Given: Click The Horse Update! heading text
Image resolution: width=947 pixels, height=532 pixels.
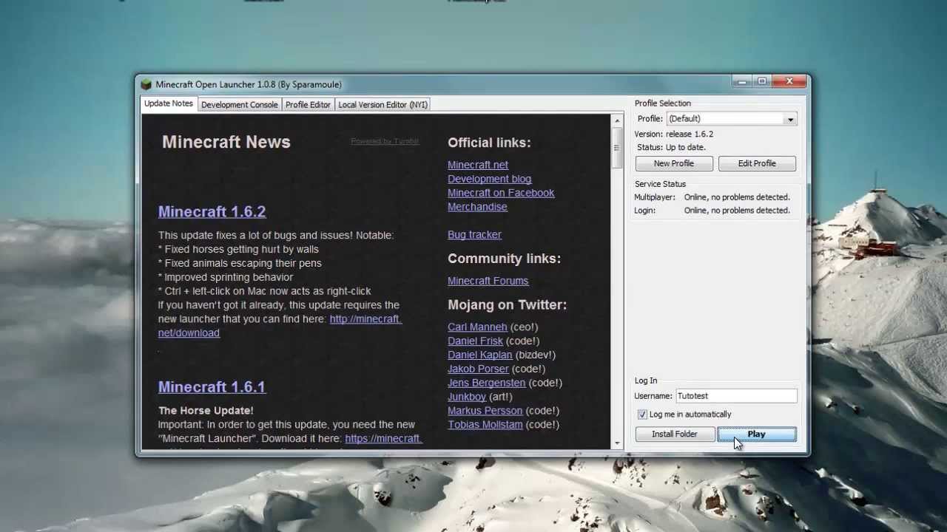Looking at the screenshot, I should (x=206, y=410).
